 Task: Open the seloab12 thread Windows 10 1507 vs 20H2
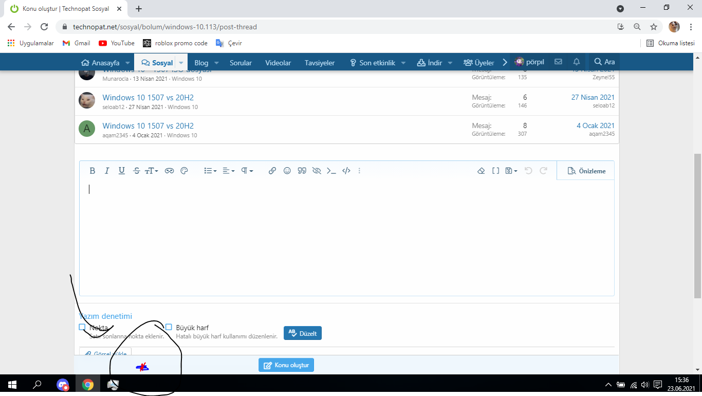(x=148, y=98)
